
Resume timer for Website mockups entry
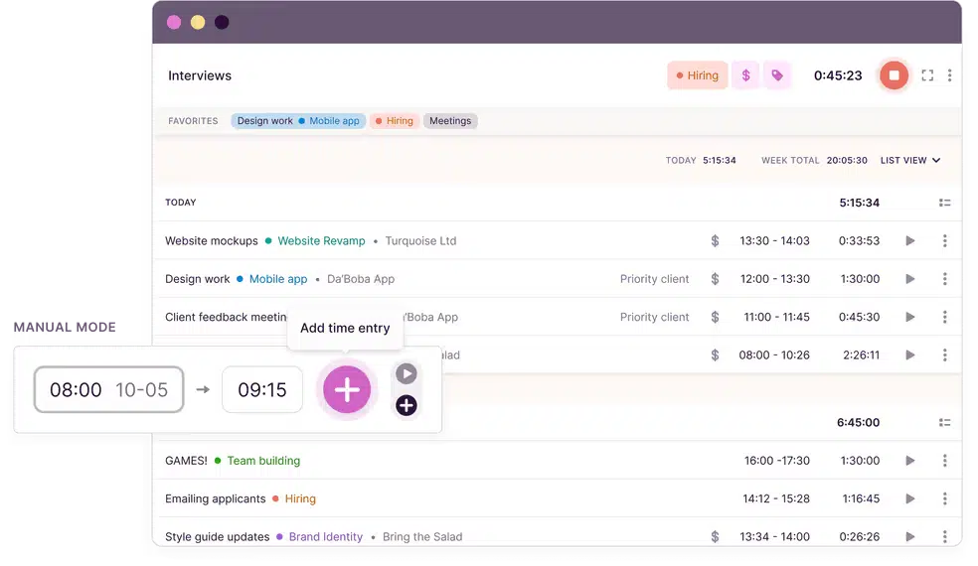coord(909,240)
